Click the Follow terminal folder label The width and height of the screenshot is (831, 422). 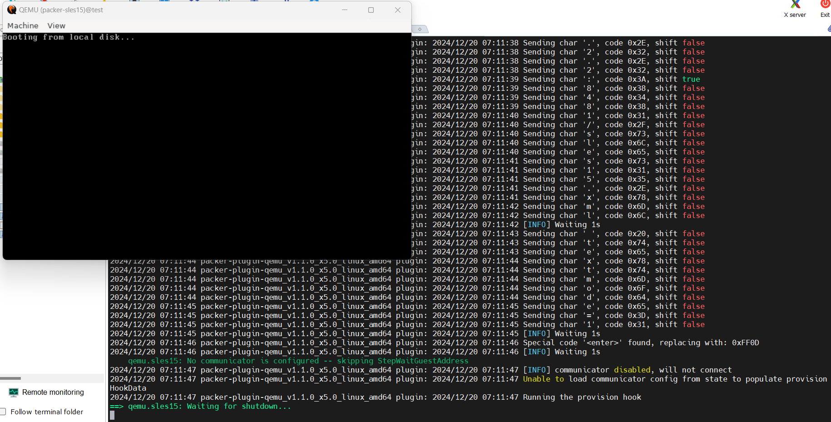(x=47, y=412)
